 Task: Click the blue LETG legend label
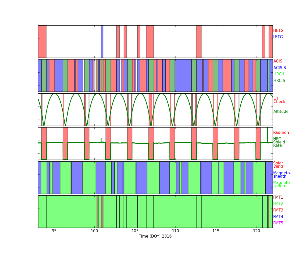pyautogui.click(x=278, y=37)
